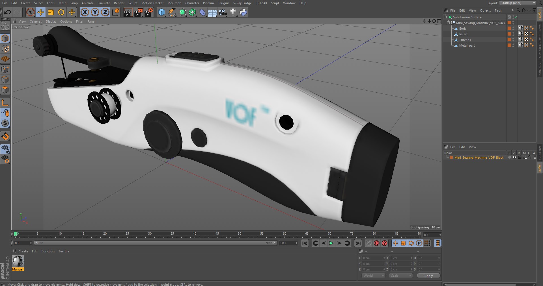Viewport: 543px width, 286px height.
Task: Add a Subdivision Surface generator
Action: (x=182, y=12)
